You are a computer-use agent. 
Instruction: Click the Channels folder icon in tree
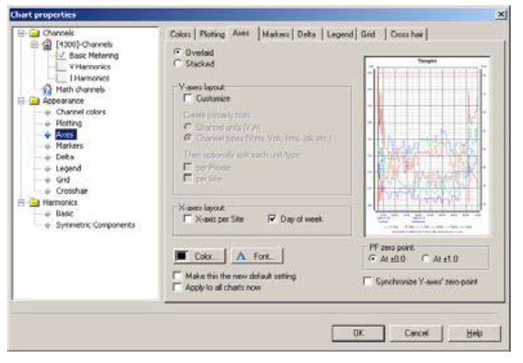[34, 33]
